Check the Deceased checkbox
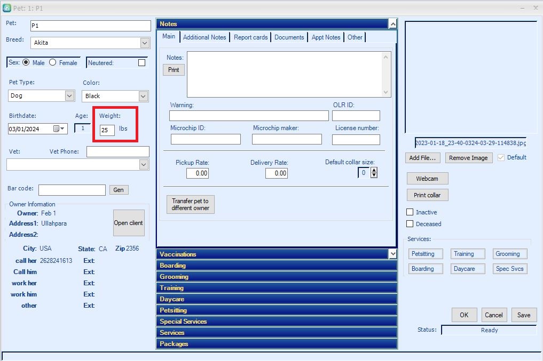 [x=410, y=224]
